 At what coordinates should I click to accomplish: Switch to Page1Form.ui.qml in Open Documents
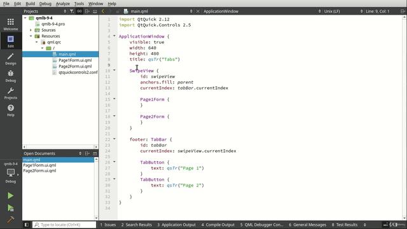(x=39, y=165)
